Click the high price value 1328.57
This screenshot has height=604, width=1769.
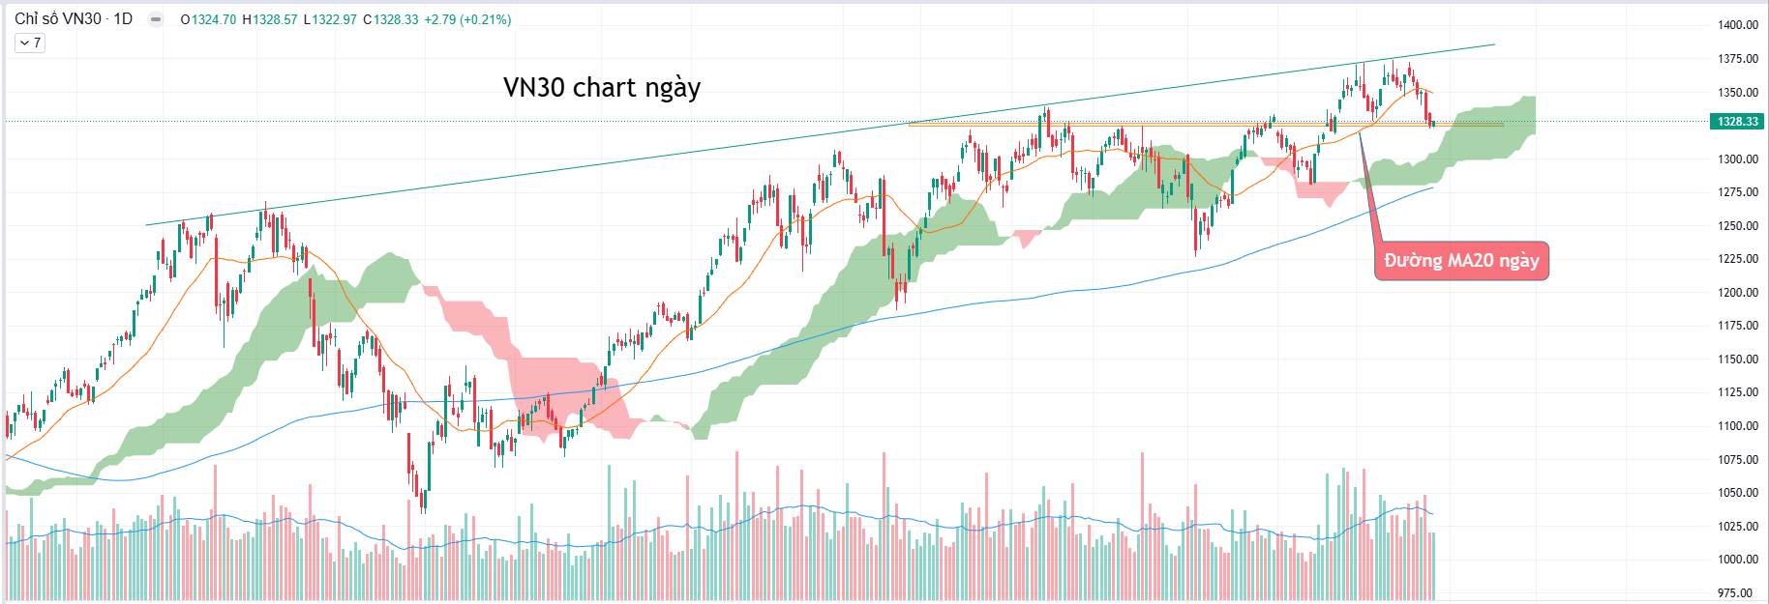[x=275, y=19]
